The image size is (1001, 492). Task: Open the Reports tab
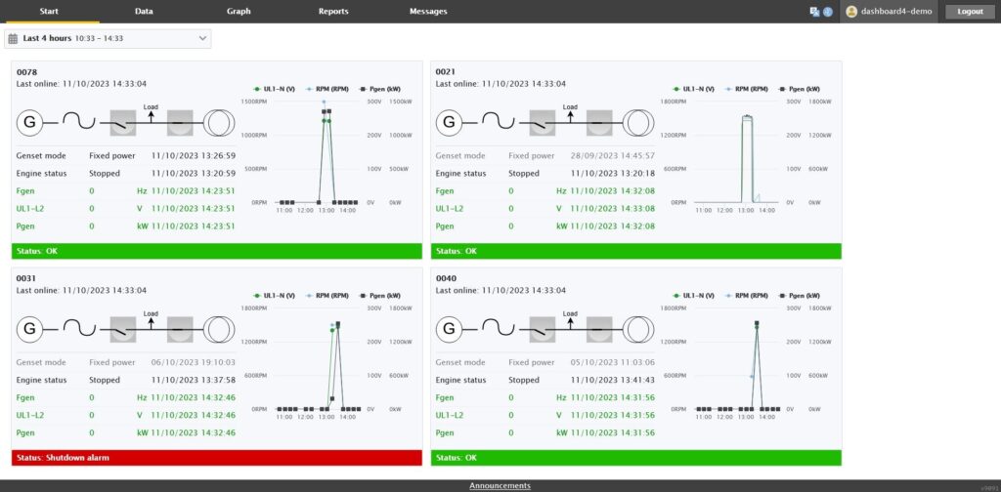pyautogui.click(x=333, y=12)
